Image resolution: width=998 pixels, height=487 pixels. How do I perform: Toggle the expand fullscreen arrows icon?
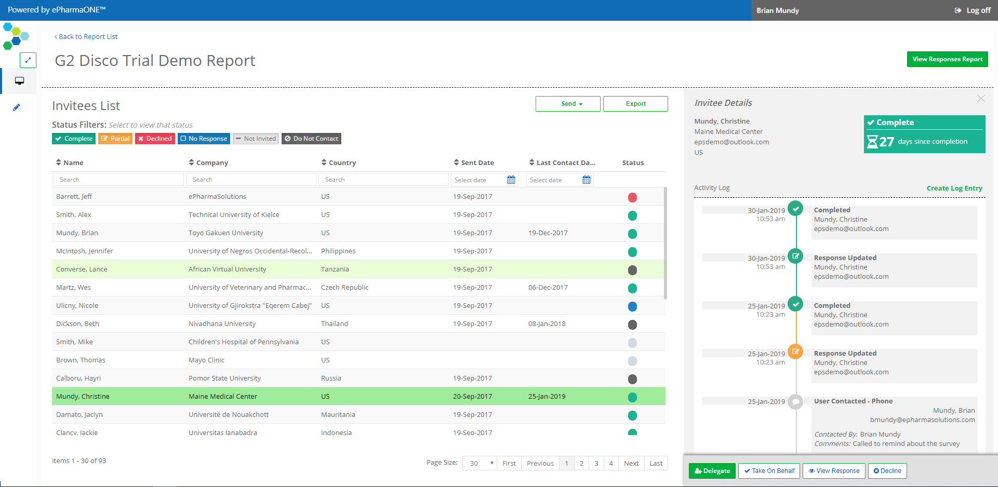tap(28, 60)
